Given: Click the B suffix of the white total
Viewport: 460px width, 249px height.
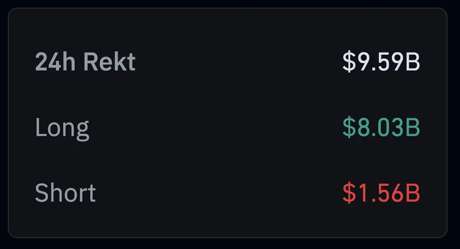Looking at the screenshot, I should pyautogui.click(x=412, y=62).
